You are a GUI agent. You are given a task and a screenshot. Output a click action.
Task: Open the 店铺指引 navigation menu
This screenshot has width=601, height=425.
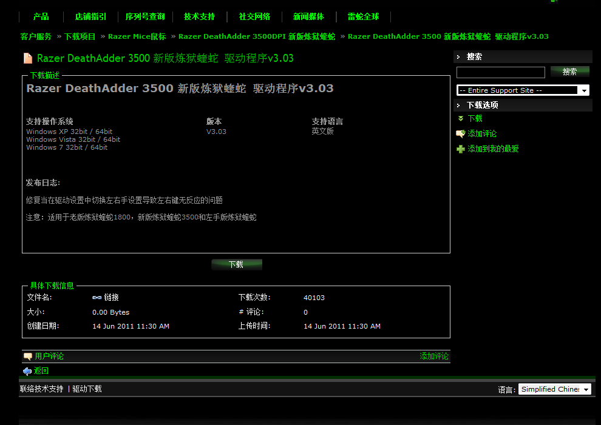(90, 17)
